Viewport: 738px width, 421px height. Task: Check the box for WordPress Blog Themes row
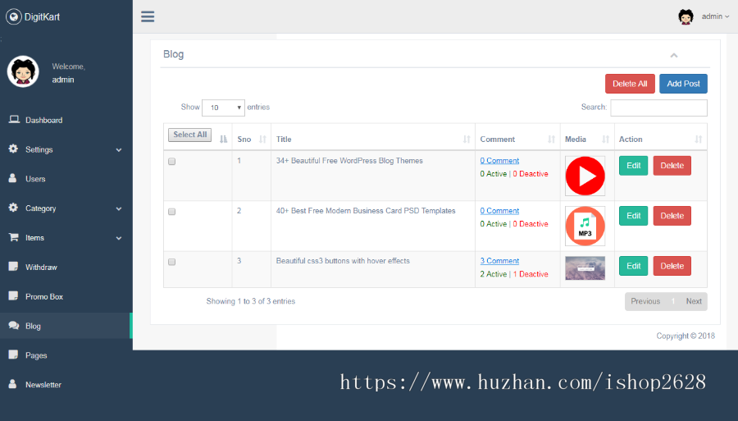(x=172, y=162)
